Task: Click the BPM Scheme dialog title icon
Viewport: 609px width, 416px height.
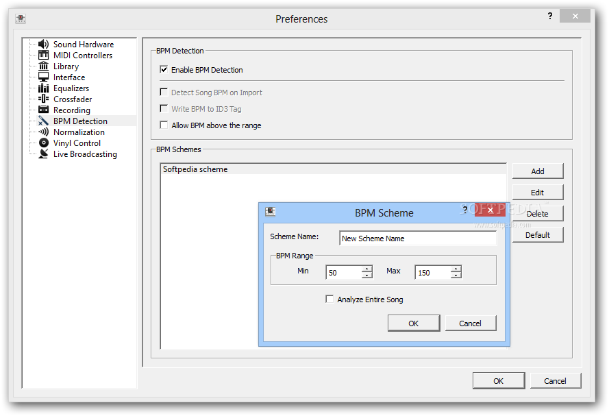Action: 271,212
